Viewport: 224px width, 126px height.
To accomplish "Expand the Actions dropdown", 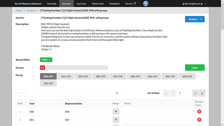I will (x=195, y=19).
